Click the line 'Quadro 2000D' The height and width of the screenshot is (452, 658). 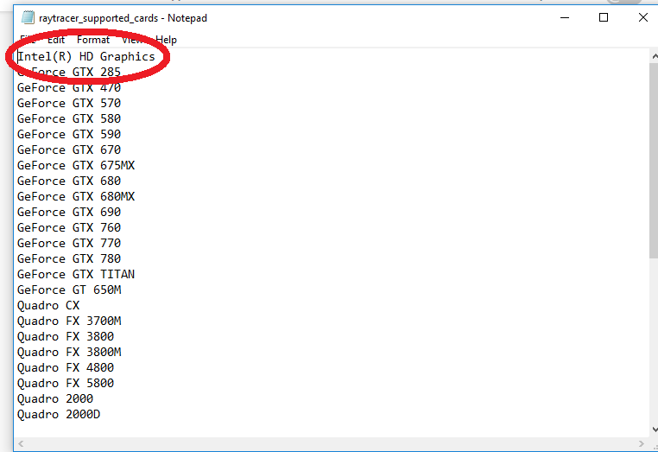click(x=59, y=414)
